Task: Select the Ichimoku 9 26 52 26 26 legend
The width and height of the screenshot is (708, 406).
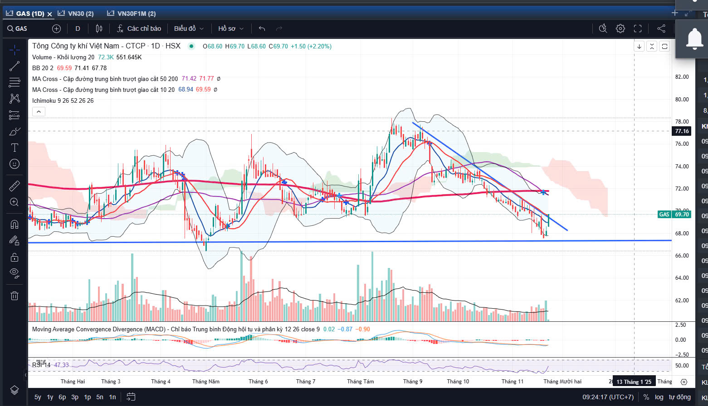Action: click(63, 100)
